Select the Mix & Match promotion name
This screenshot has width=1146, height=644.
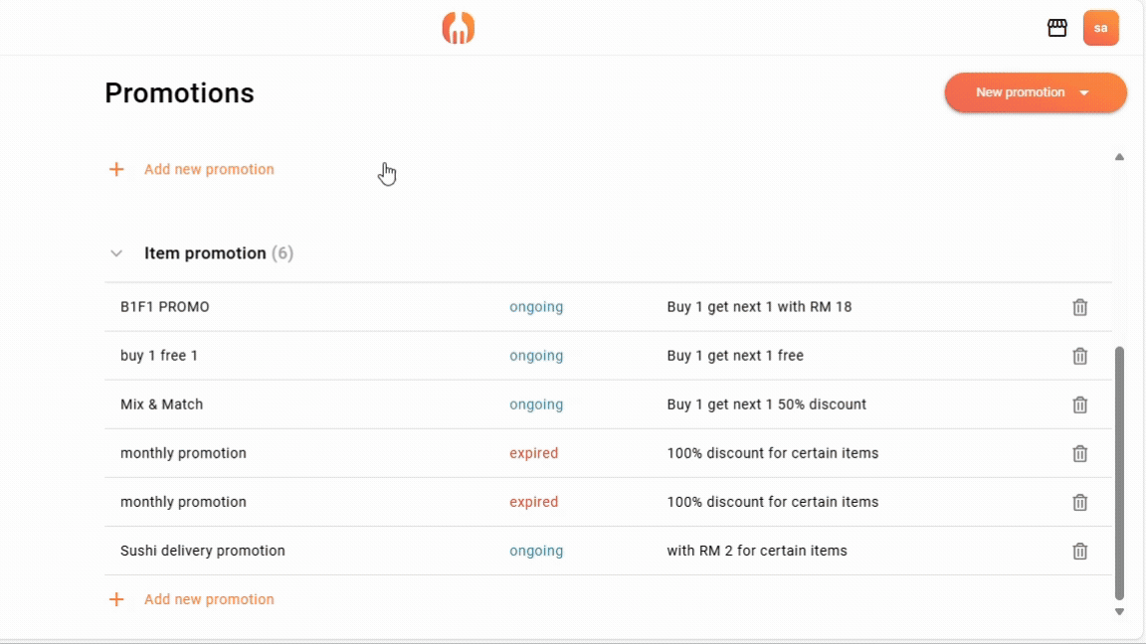click(161, 404)
